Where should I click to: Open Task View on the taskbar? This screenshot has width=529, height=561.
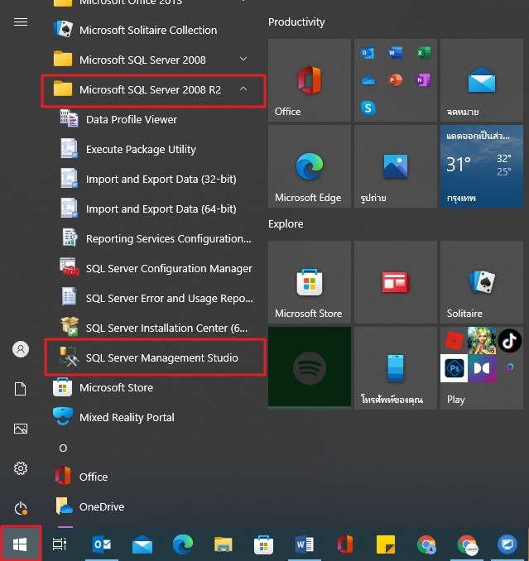pyautogui.click(x=60, y=544)
